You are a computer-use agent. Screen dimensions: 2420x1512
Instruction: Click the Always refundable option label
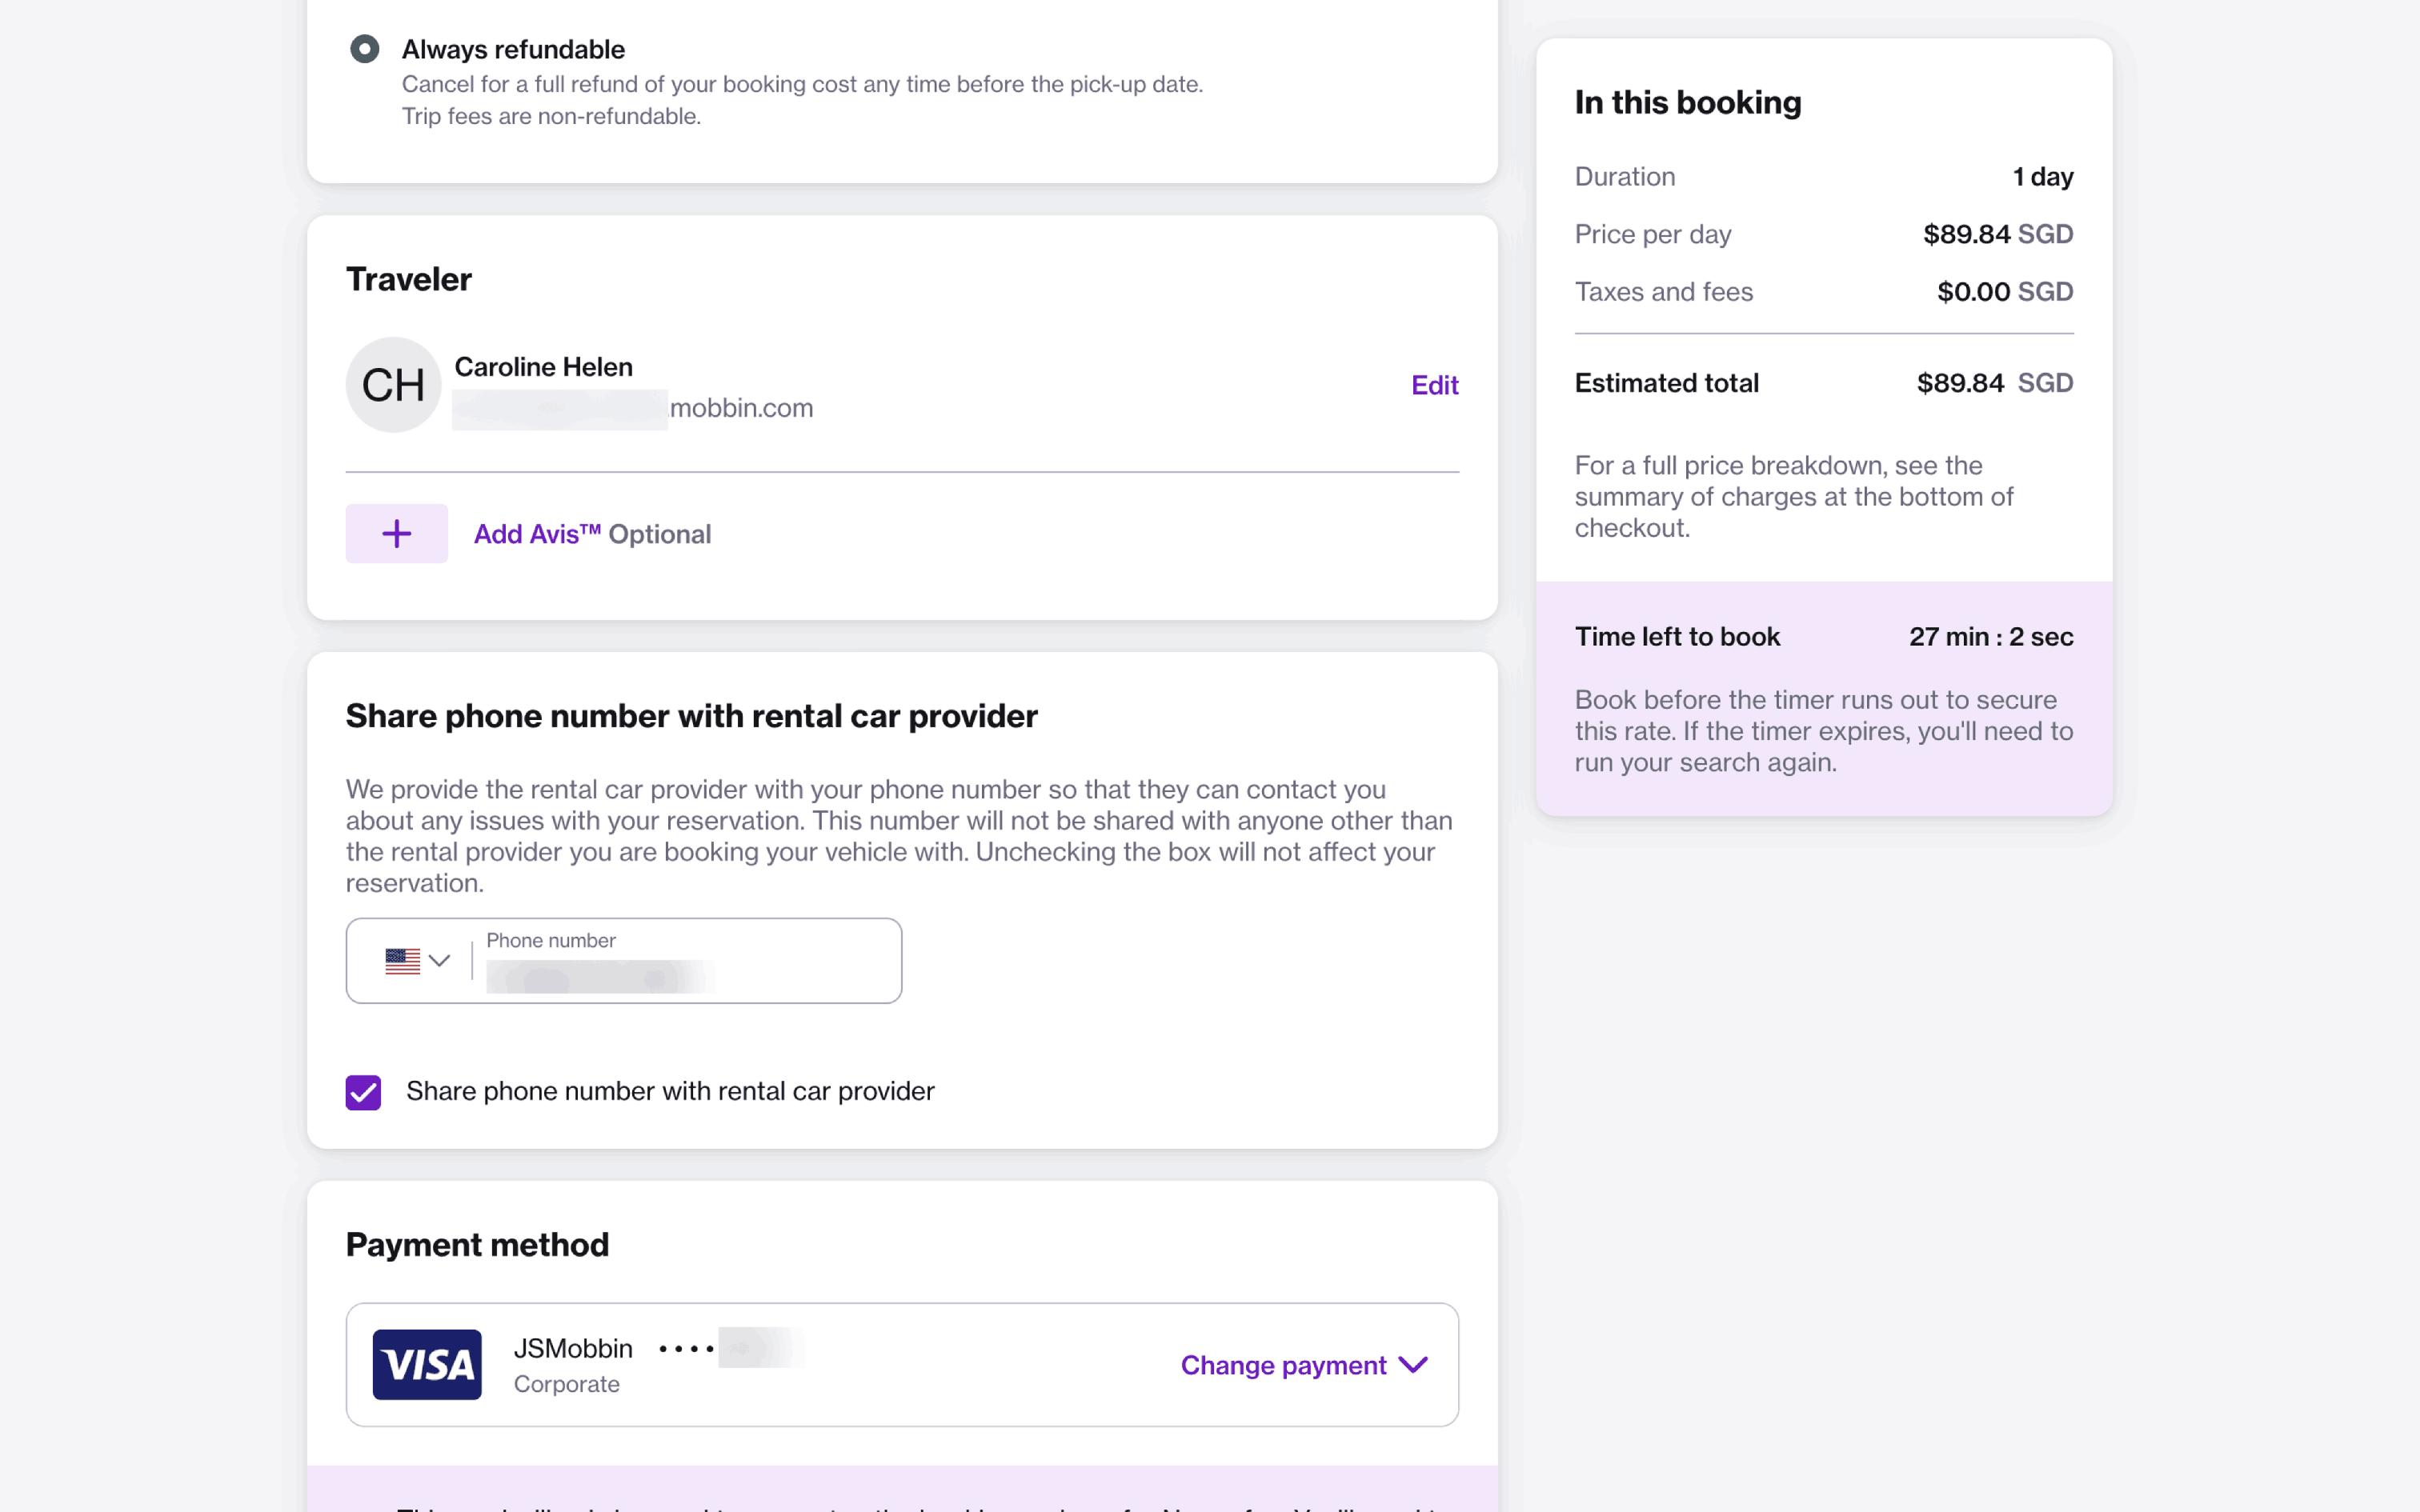pyautogui.click(x=513, y=49)
